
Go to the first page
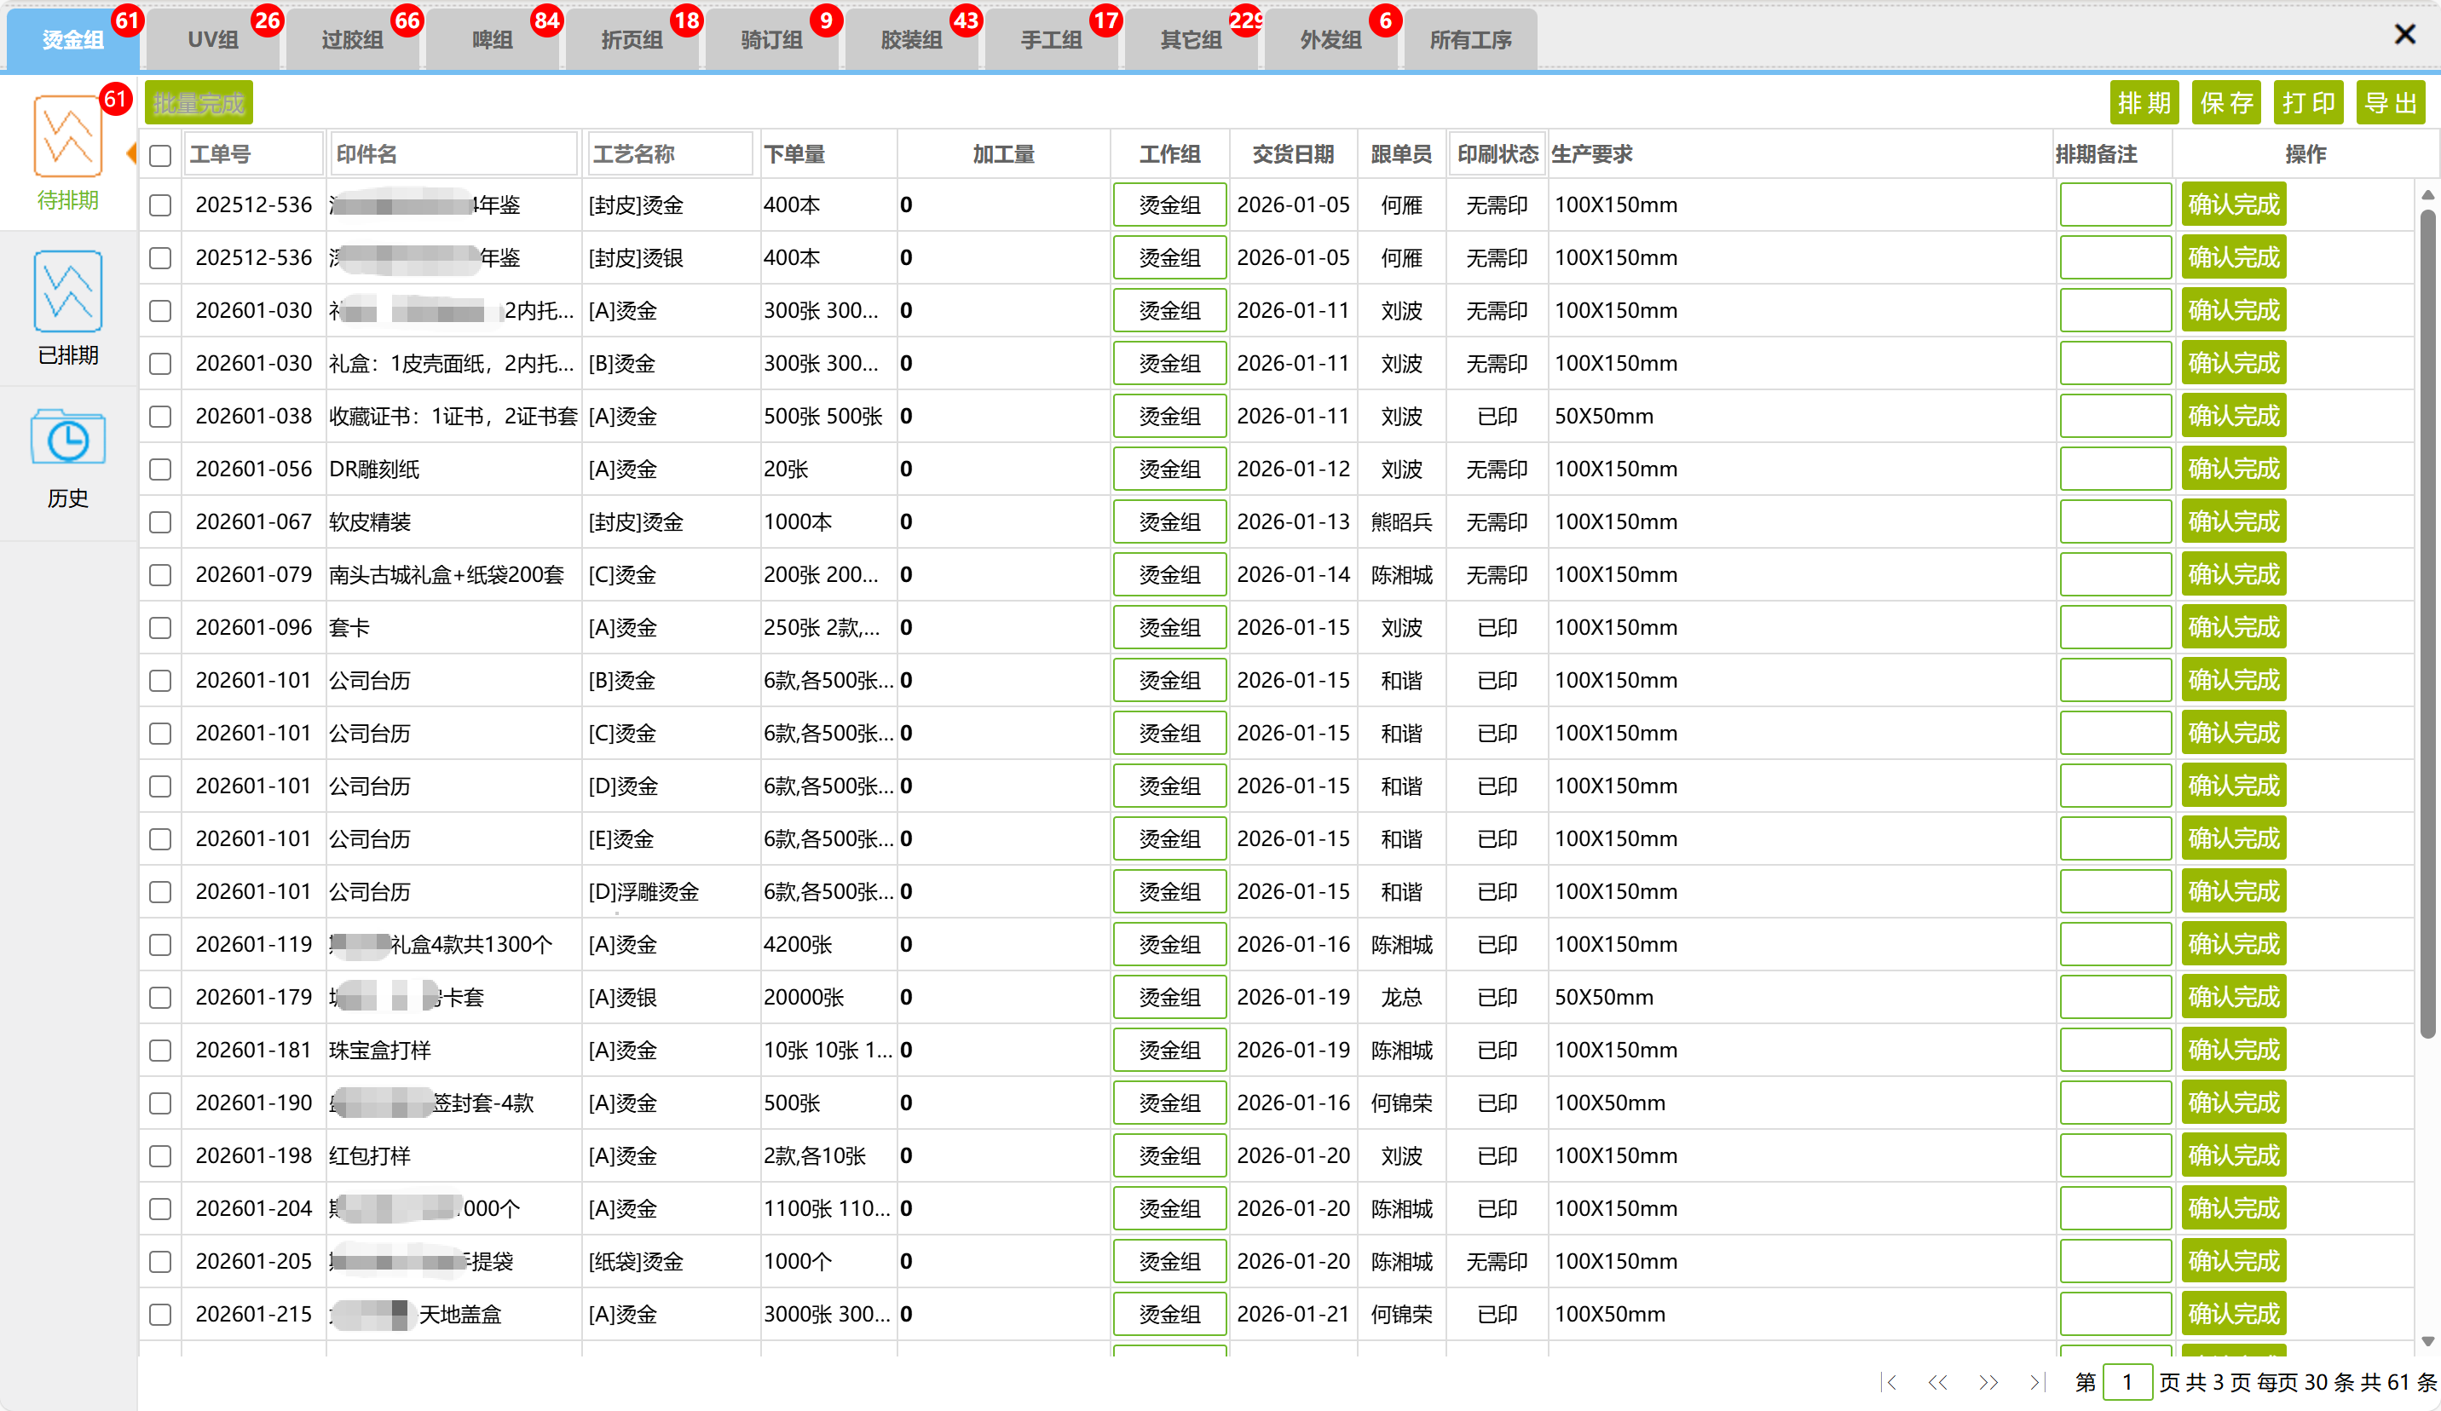[1888, 1382]
